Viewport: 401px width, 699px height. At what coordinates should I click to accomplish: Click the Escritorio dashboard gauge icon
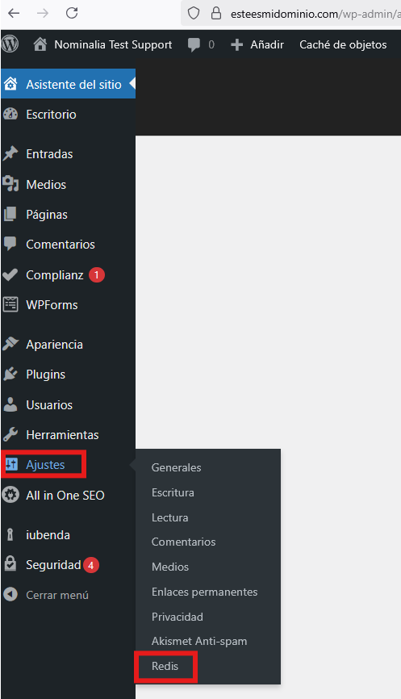[10, 114]
